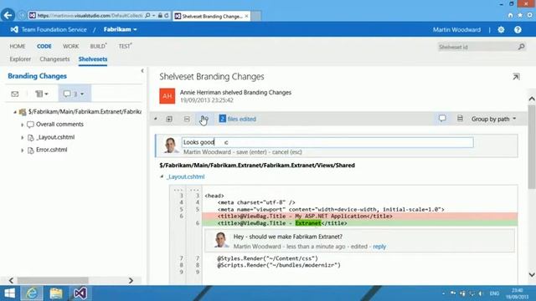Open the settings gear icon
The width and height of the screenshot is (536, 301).
(x=501, y=30)
